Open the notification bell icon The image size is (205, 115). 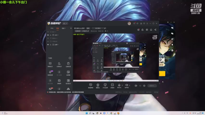(x=151, y=30)
